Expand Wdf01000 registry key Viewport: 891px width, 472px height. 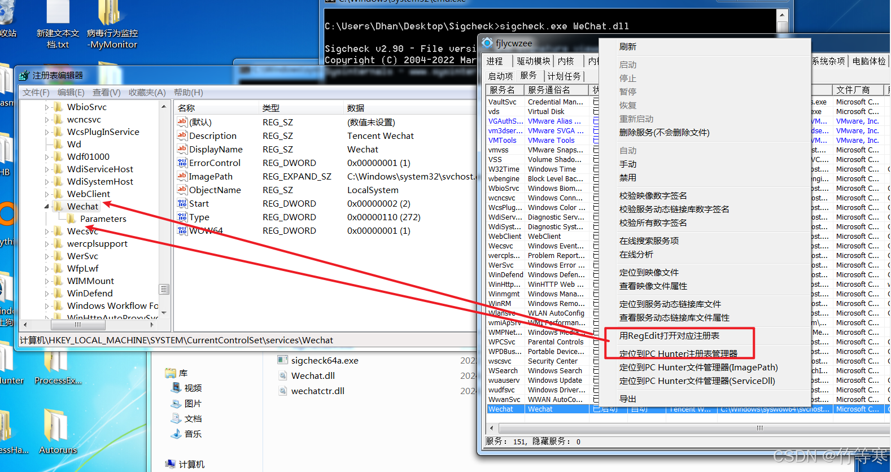[47, 156]
